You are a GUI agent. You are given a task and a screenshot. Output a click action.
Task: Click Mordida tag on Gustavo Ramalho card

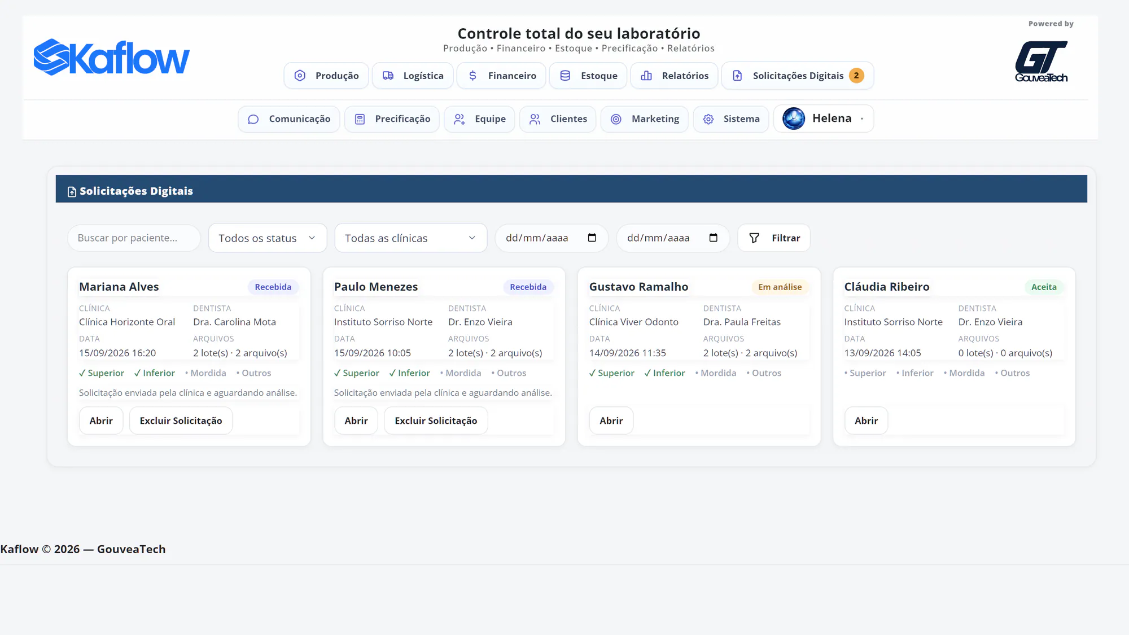pyautogui.click(x=716, y=373)
